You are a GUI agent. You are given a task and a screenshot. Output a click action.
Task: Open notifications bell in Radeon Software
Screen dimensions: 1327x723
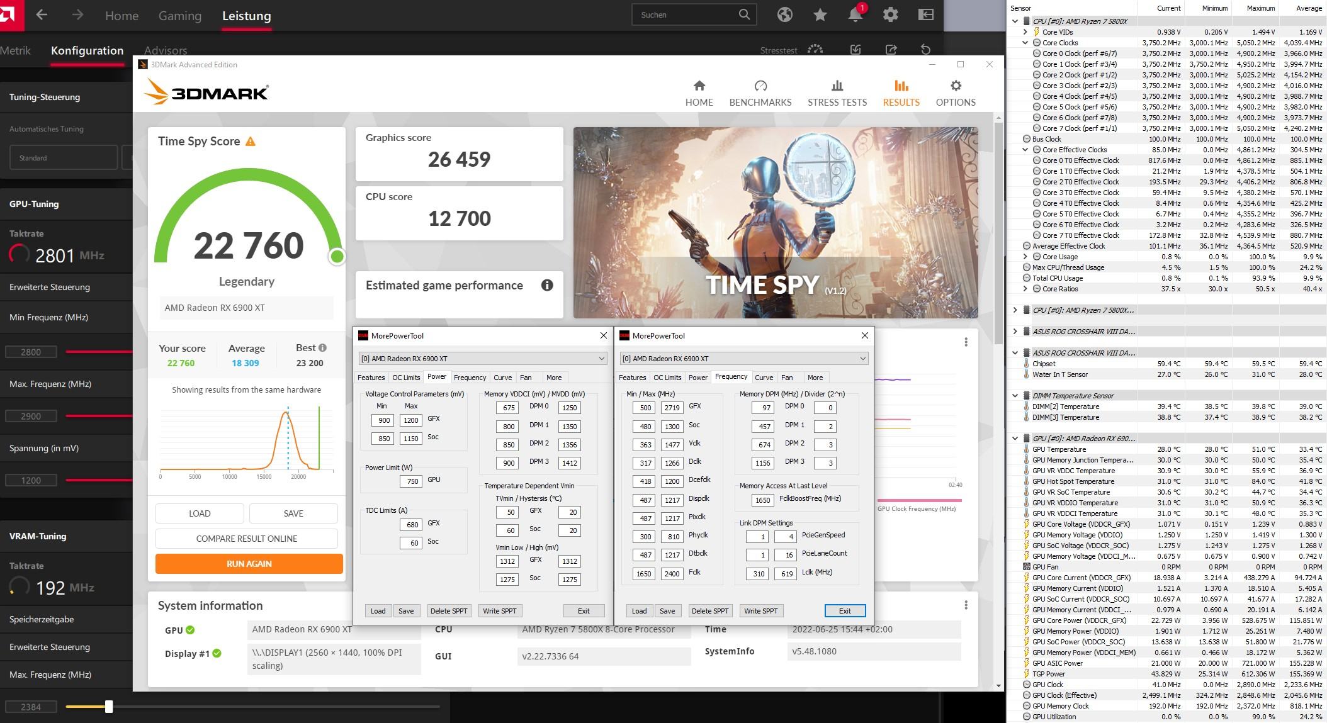tap(855, 14)
